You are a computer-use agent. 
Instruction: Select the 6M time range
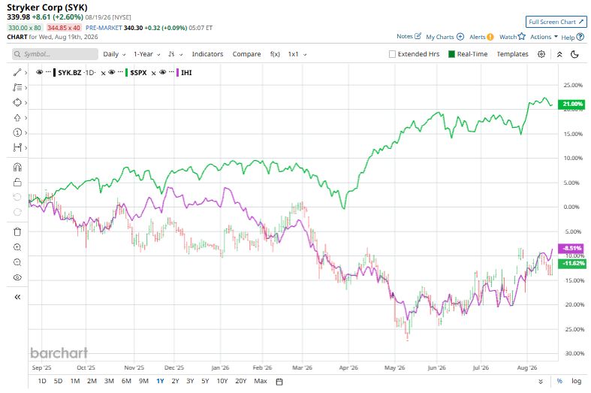tap(126, 381)
